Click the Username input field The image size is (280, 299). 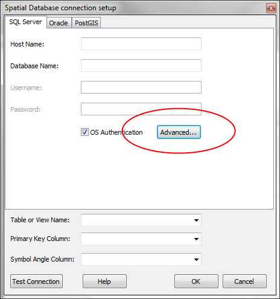[141, 87]
